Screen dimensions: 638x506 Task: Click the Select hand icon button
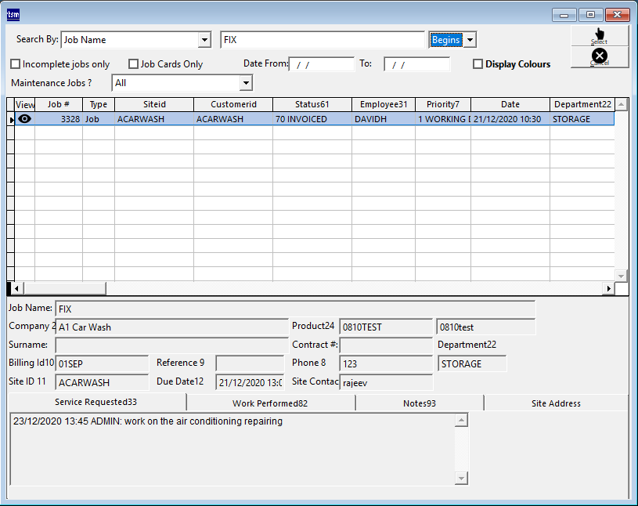[600, 36]
